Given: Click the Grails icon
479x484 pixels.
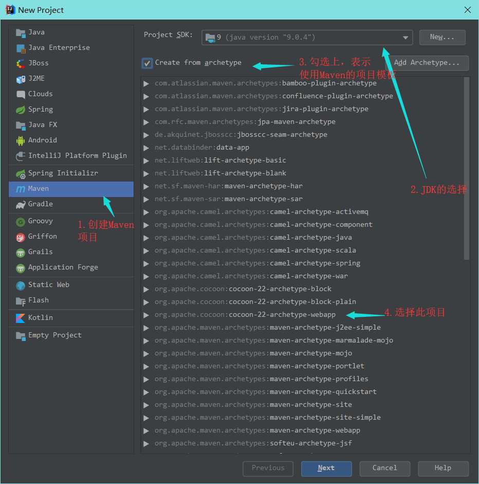Looking at the screenshot, I should pos(21,252).
